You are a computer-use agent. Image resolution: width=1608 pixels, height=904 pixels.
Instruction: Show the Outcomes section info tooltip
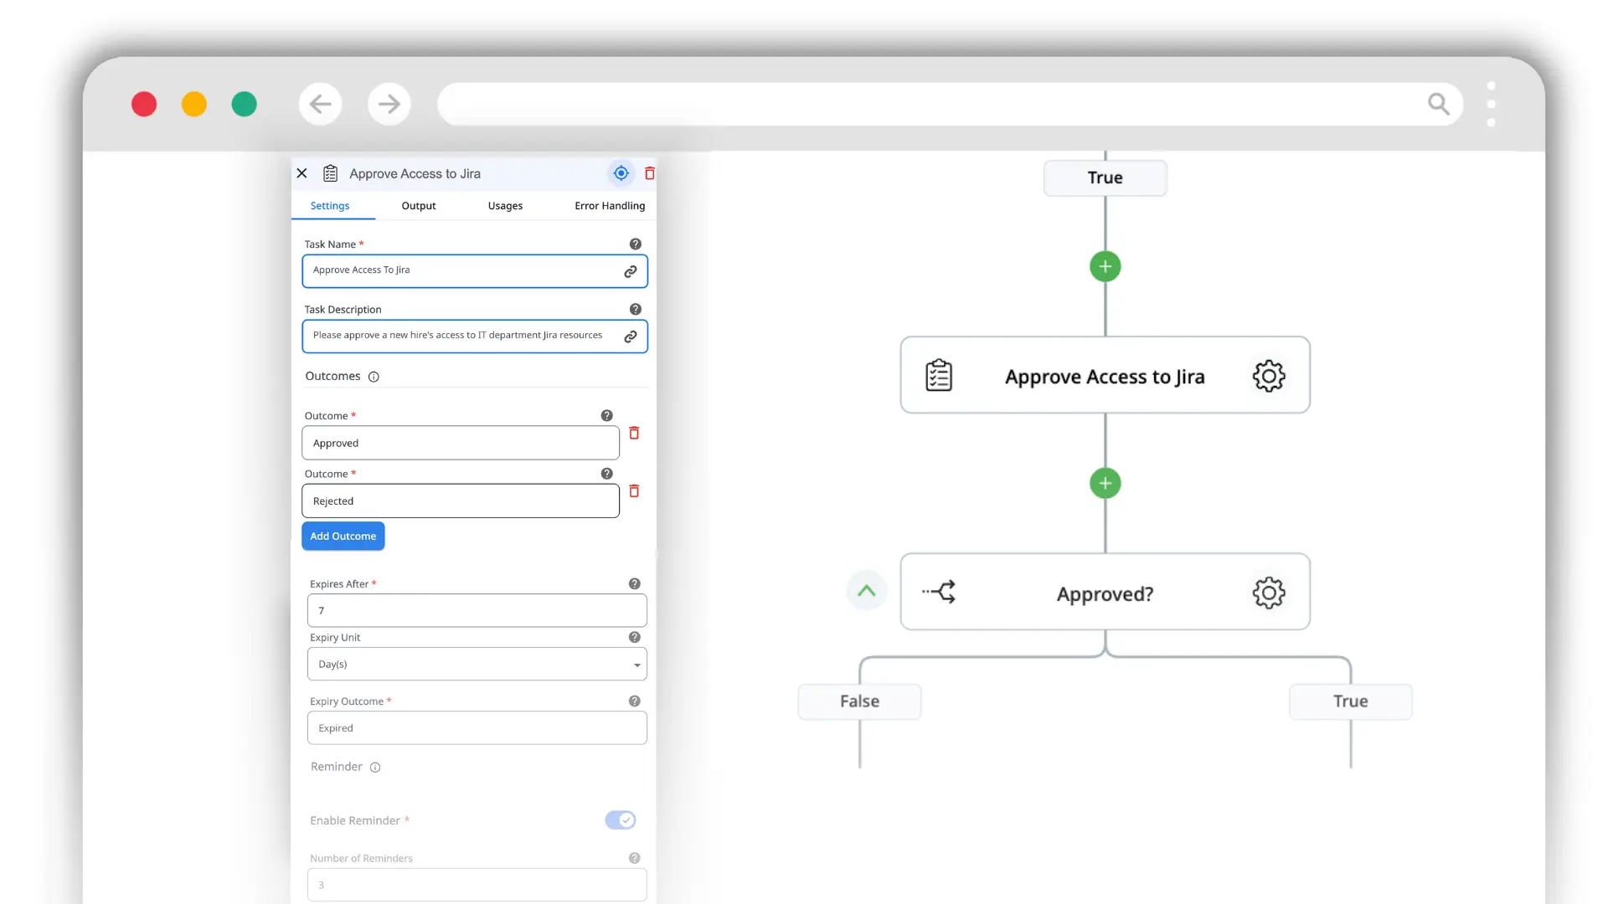click(x=374, y=377)
